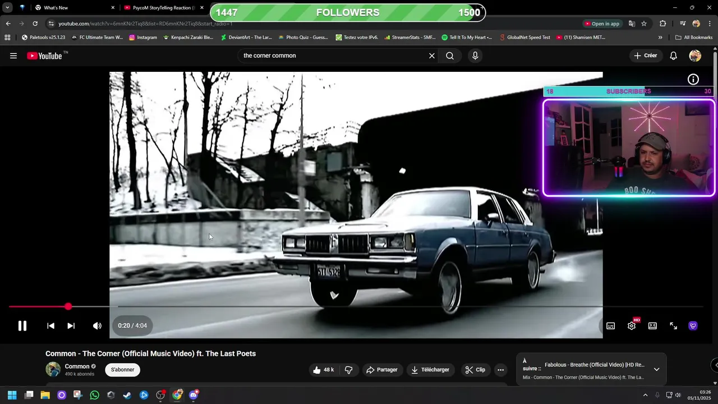Open more actions three-dot menu under video
The height and width of the screenshot is (404, 718).
[x=501, y=370]
